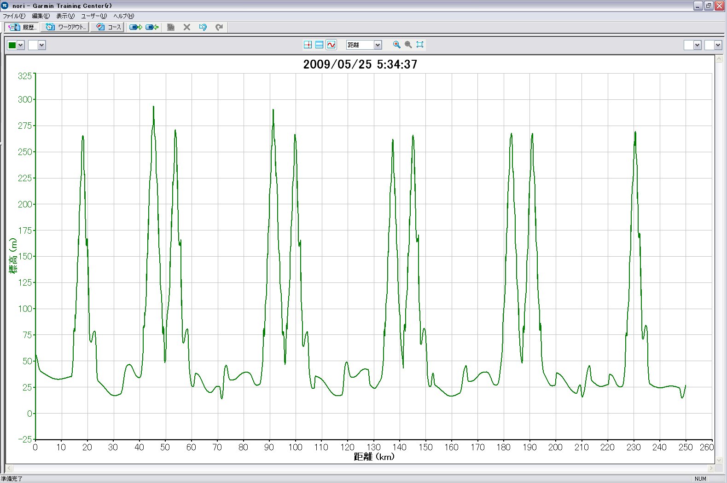Expand the first right-side series dropdown
Viewport: 727px width, 483px height.
click(697, 45)
